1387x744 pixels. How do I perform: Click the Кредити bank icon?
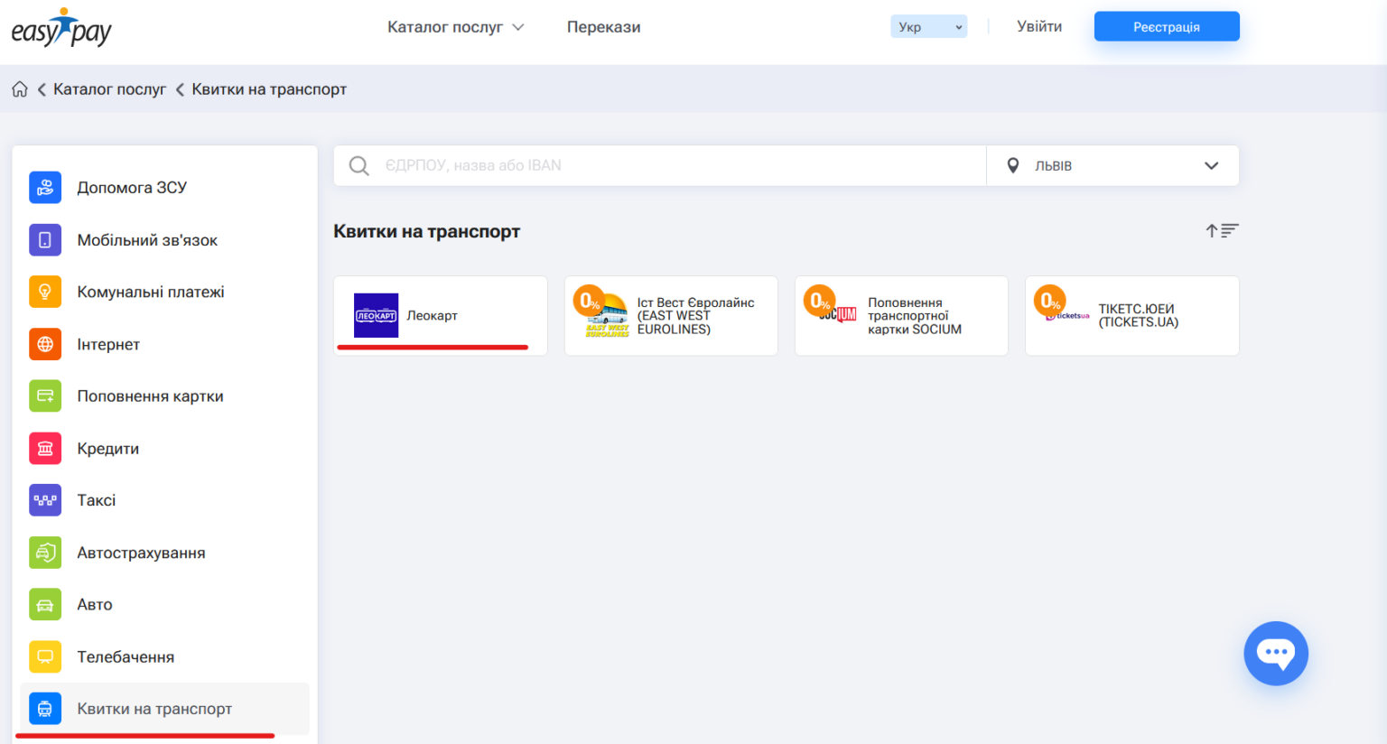45,449
